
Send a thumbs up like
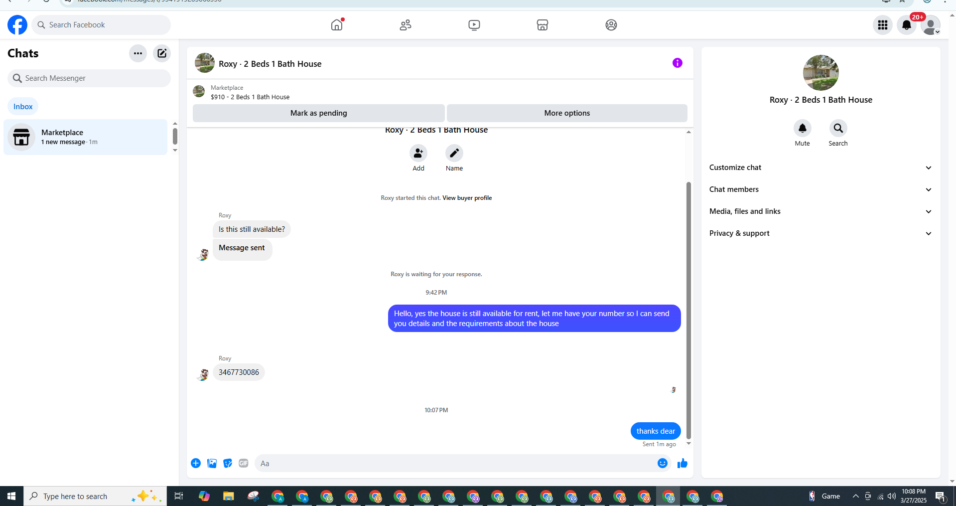pyautogui.click(x=683, y=464)
